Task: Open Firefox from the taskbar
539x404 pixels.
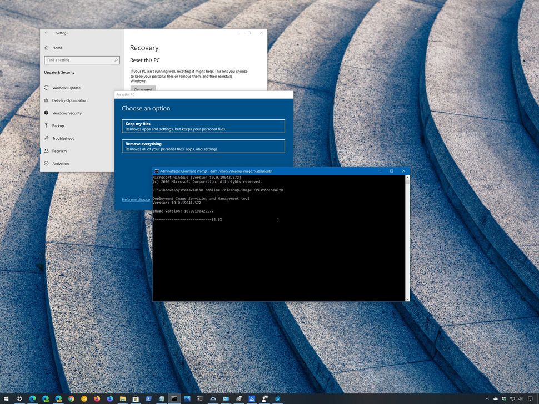Action: pyautogui.click(x=96, y=398)
